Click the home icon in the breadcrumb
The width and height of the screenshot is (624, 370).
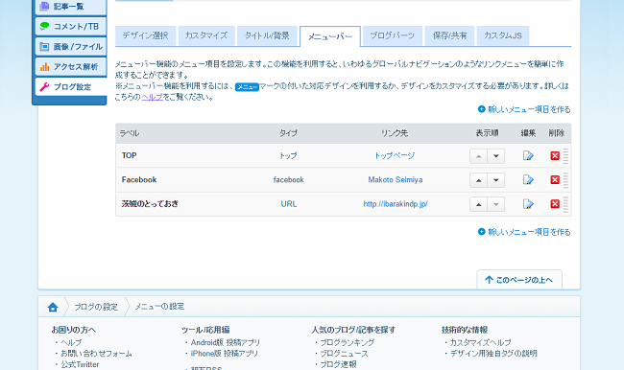(x=53, y=307)
